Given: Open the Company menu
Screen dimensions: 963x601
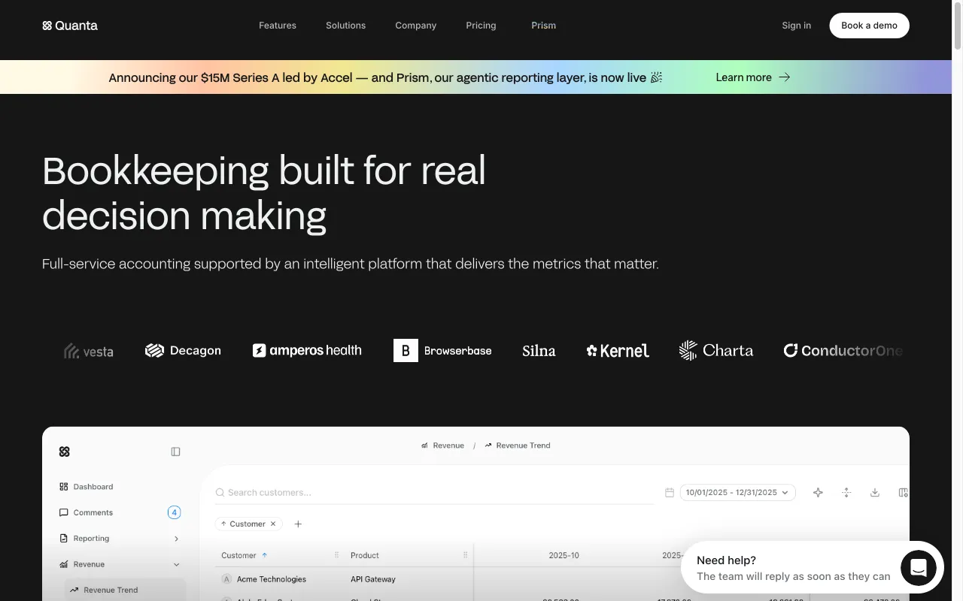Looking at the screenshot, I should [x=415, y=26].
